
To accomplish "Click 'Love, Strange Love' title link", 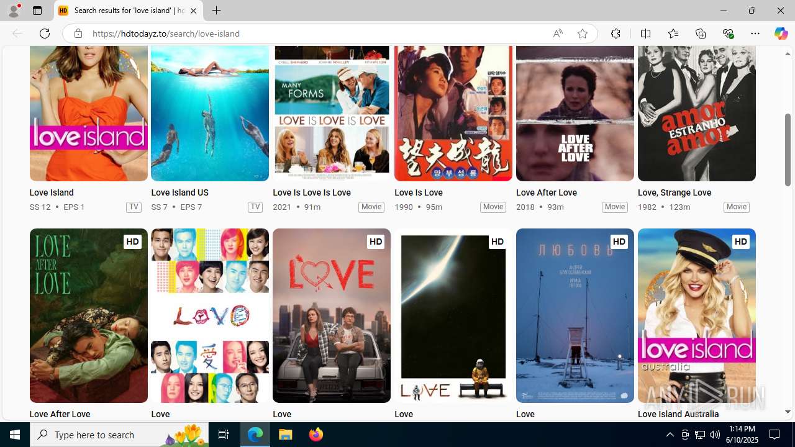I will (675, 192).
